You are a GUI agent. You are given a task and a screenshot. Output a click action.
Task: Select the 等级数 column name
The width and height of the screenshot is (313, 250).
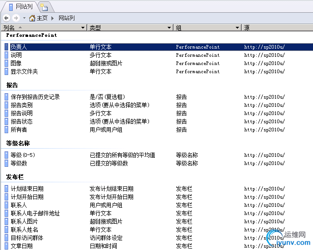[19, 163]
